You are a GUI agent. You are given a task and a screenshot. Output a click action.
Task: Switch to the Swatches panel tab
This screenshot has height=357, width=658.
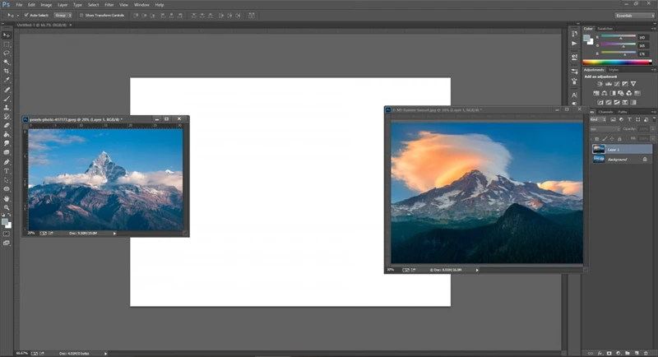click(605, 29)
